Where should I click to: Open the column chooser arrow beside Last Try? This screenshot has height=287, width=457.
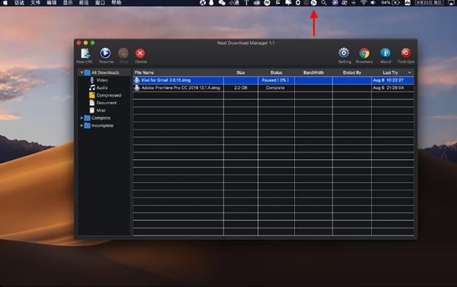point(410,72)
